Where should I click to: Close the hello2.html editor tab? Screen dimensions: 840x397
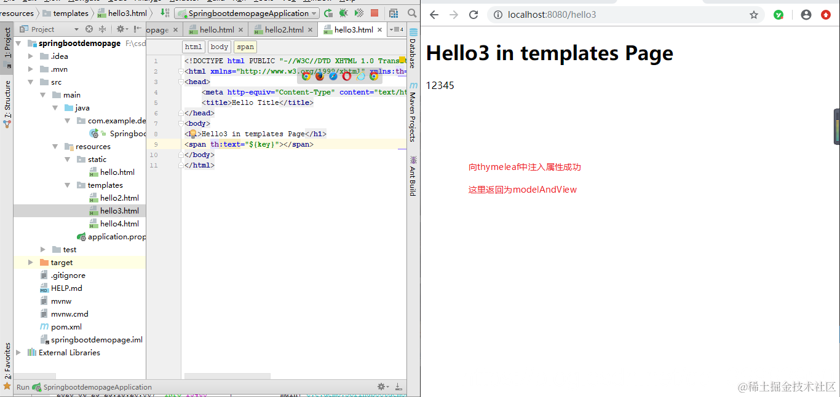pos(310,29)
